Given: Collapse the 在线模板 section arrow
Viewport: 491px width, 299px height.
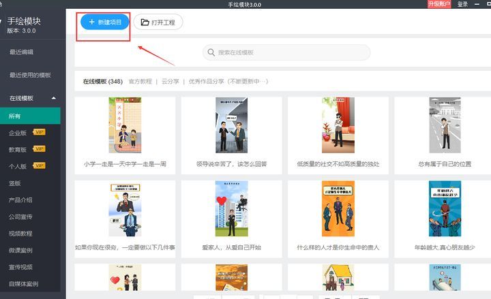Looking at the screenshot, I should coord(54,98).
